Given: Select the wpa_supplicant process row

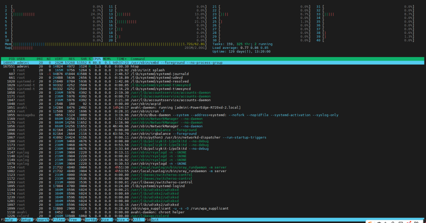Looking at the screenshot, I should tap(213, 209).
